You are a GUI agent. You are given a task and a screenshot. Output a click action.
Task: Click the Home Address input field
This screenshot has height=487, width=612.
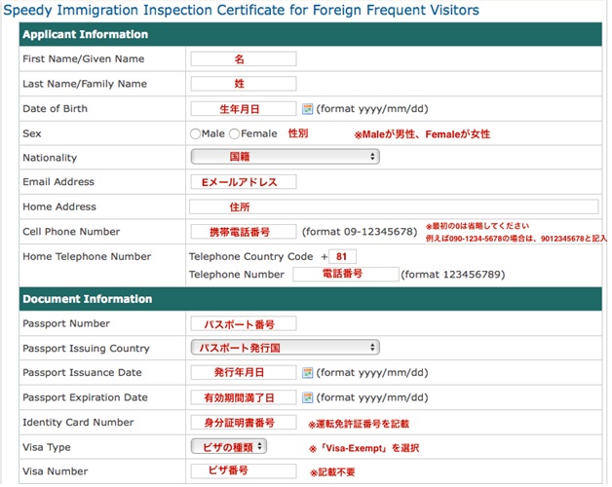(x=394, y=206)
